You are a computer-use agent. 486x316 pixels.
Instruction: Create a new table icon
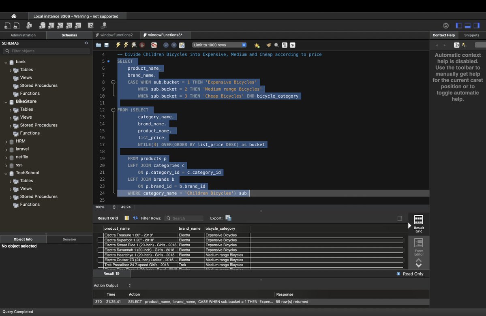[x=51, y=26]
